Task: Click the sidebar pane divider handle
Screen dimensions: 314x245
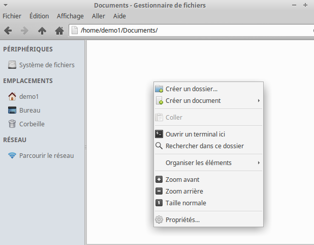Action: point(85,147)
